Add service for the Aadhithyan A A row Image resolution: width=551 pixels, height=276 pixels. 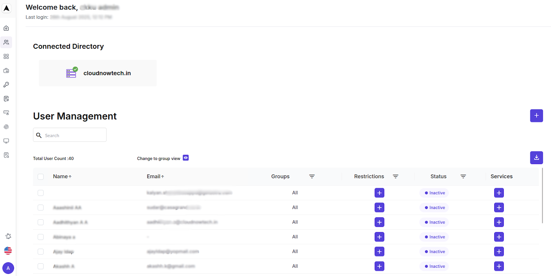pyautogui.click(x=499, y=222)
